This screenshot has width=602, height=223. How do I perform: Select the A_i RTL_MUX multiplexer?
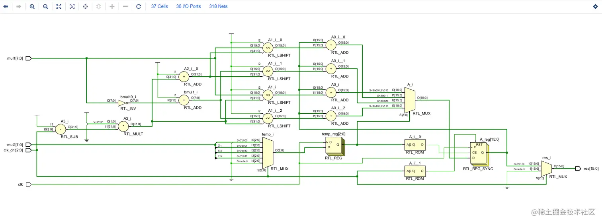pos(410,100)
